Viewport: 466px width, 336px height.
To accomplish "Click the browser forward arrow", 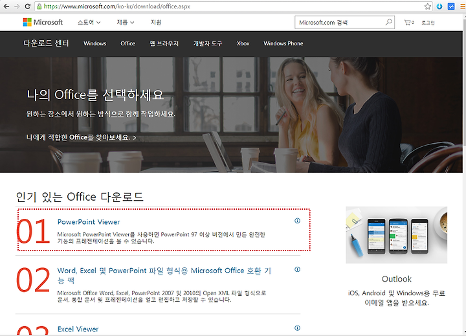I will [17, 6].
